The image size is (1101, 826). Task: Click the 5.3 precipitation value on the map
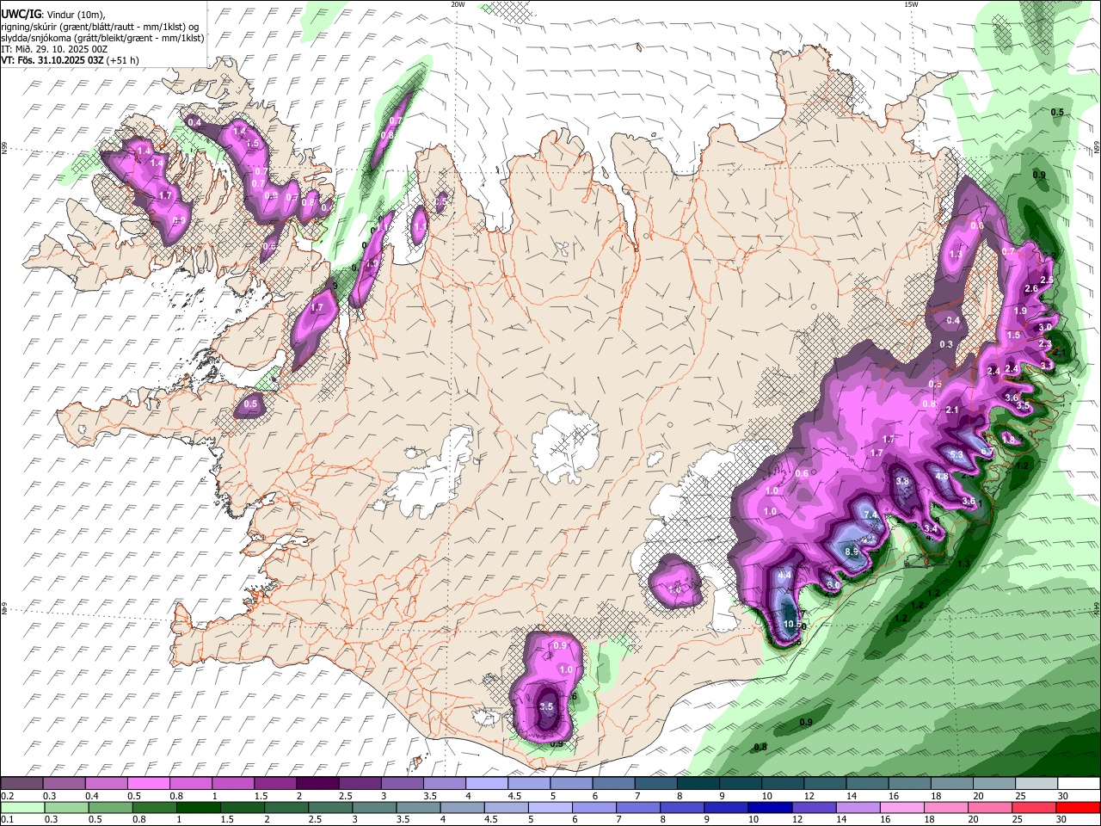tap(956, 454)
